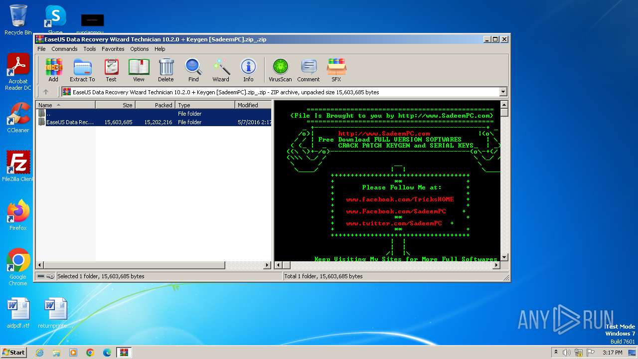638x359 pixels.
Task: Click the drive/key status bar icon
Action: point(46,276)
